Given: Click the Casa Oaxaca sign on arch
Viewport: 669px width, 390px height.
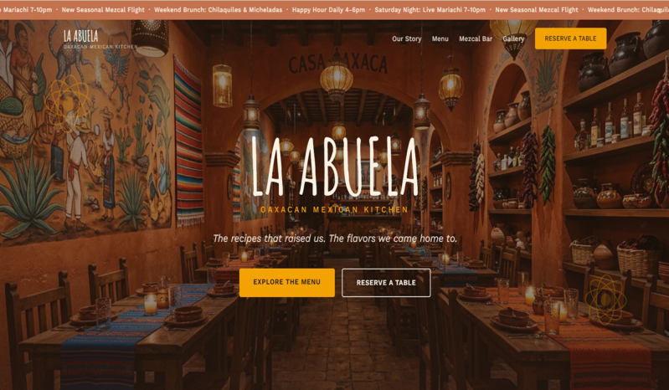Looking at the screenshot, I should [337, 64].
